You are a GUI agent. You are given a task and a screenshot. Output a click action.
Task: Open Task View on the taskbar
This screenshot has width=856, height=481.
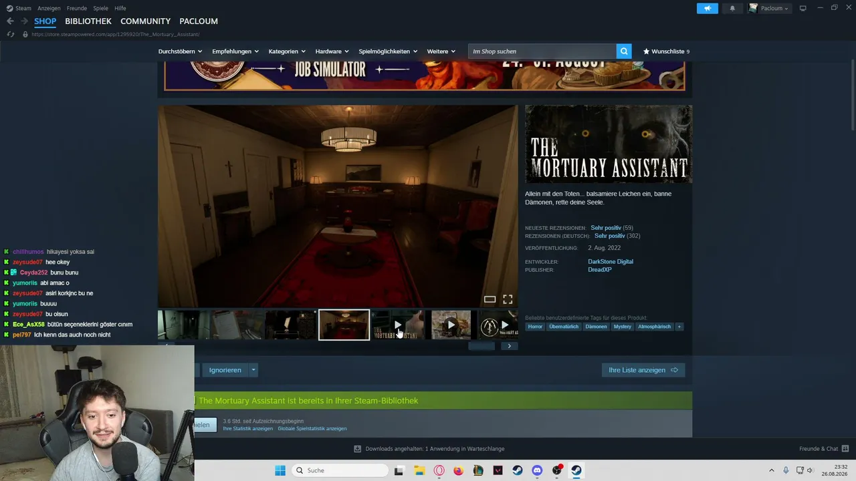[x=399, y=470]
